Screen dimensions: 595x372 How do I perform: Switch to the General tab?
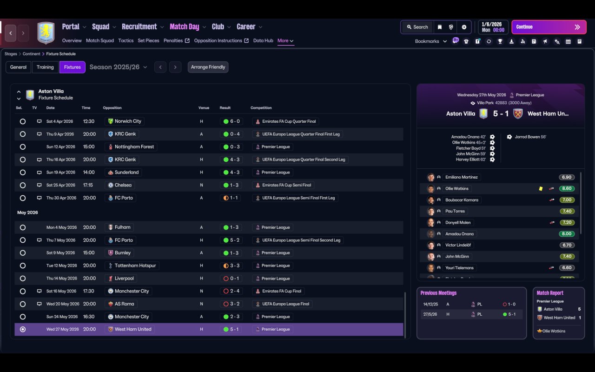pyautogui.click(x=19, y=67)
